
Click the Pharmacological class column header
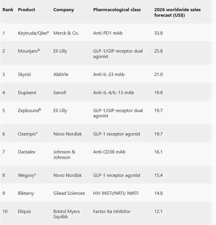coord(117,10)
